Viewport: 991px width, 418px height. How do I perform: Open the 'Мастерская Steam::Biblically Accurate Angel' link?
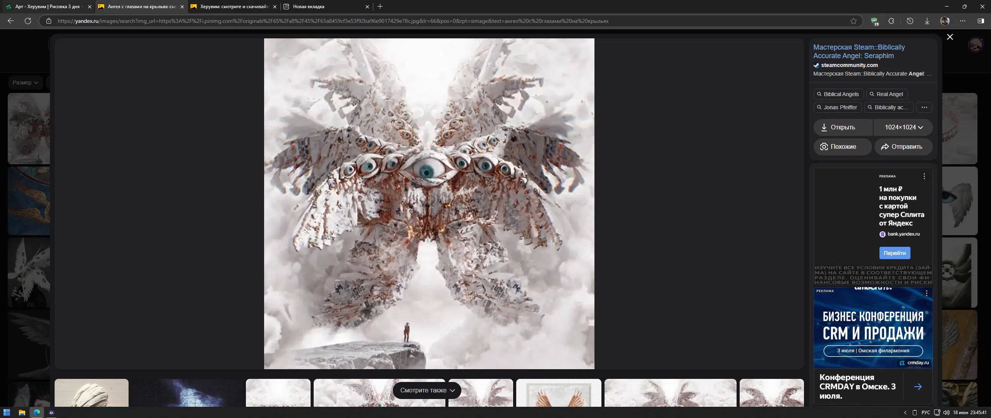point(859,52)
